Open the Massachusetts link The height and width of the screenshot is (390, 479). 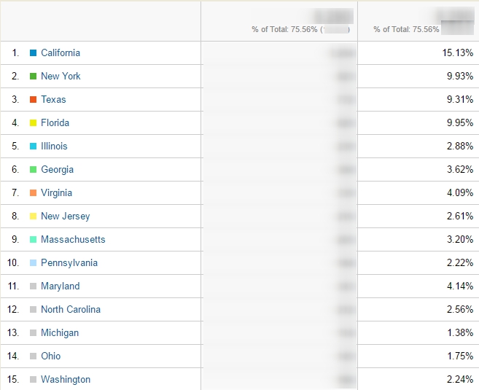tap(73, 239)
